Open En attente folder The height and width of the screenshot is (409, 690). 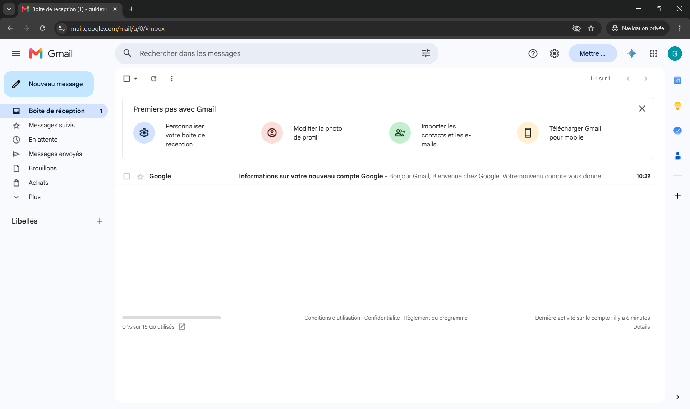pyautogui.click(x=54, y=140)
